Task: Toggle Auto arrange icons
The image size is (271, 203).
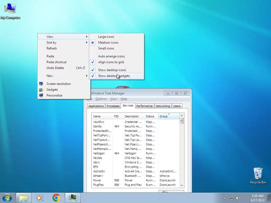Action: (117, 56)
